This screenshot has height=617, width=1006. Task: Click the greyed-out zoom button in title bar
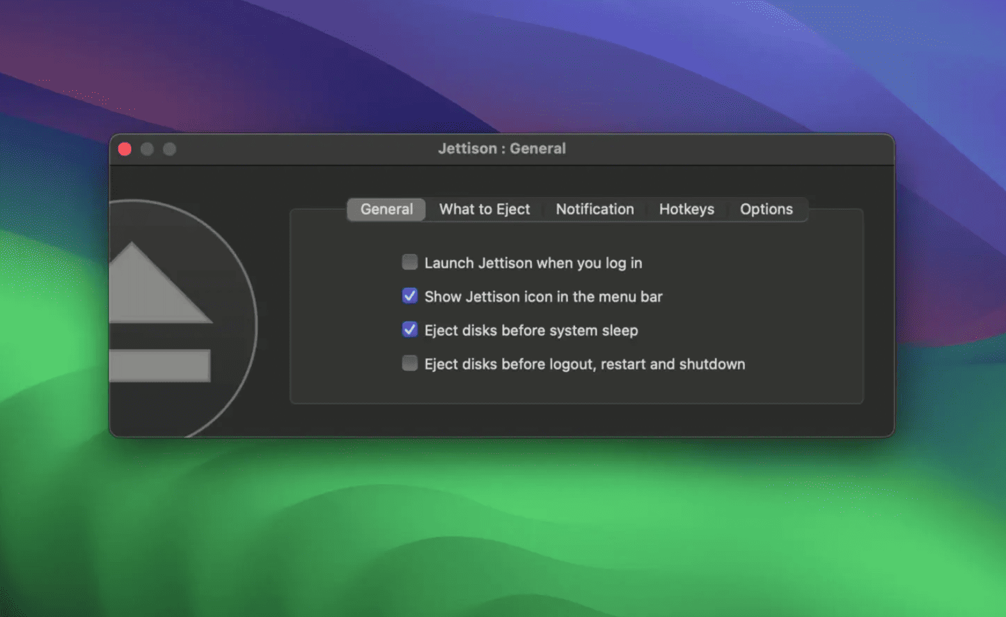pyautogui.click(x=169, y=149)
